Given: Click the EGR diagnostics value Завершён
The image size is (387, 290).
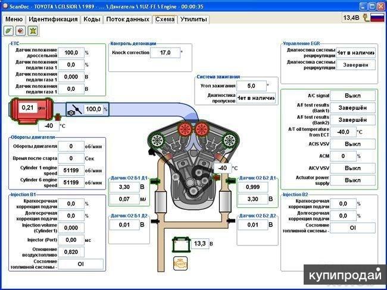Looking at the screenshot, I should [355, 65].
